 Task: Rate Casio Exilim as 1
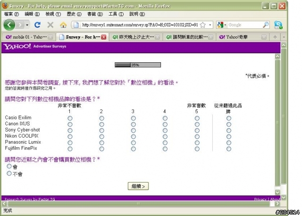(x=70, y=118)
